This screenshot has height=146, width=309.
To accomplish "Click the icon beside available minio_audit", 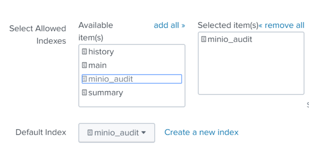I will [x=84, y=79].
